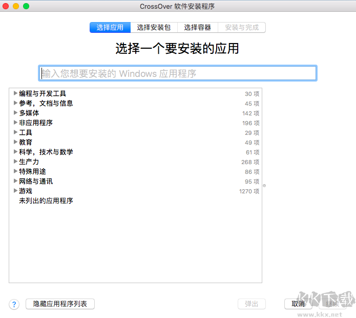Click the 196 项 count text
This screenshot has height=318, width=356.
pos(250,123)
